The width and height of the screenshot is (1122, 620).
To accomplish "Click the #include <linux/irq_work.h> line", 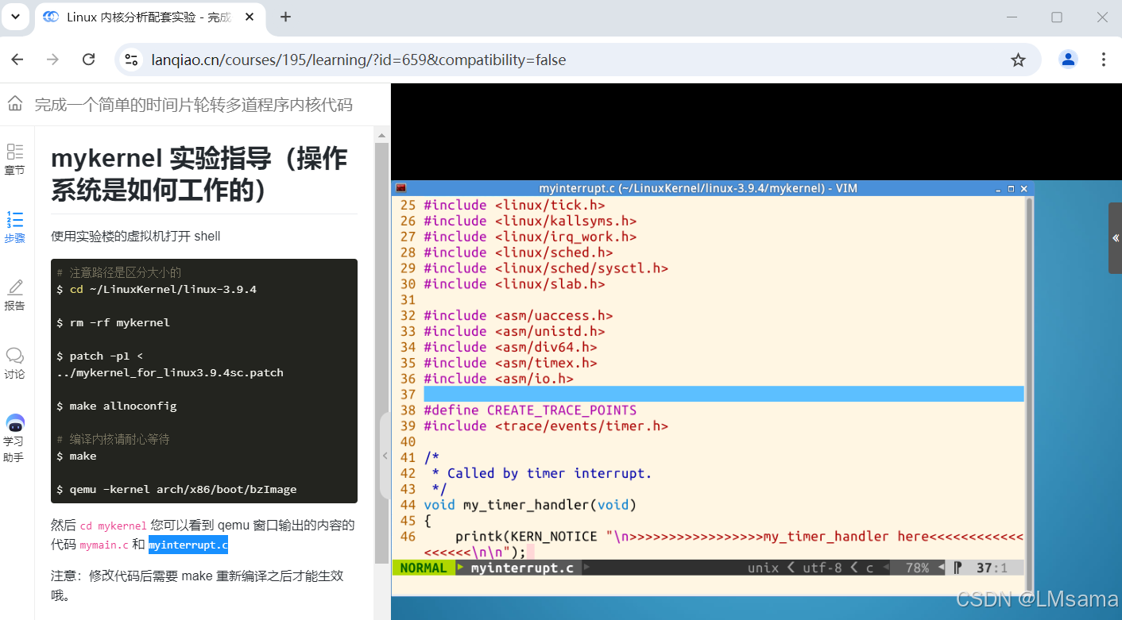I will coord(530,237).
